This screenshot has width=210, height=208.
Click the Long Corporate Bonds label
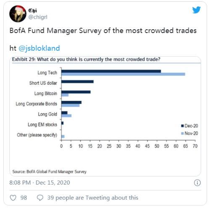(37, 104)
